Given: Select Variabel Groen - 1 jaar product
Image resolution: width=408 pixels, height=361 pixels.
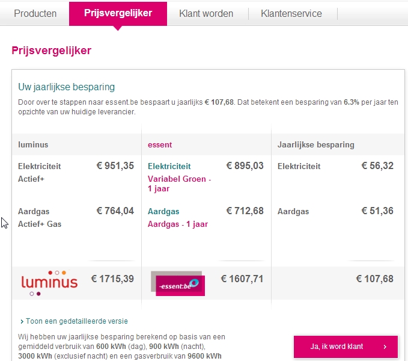Looking at the screenshot, I should coord(179,184).
